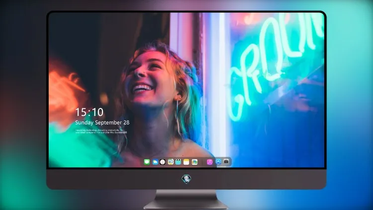This screenshot has width=373, height=210.
Task: Open the Maps-style icon in the dock
Action: click(171, 162)
